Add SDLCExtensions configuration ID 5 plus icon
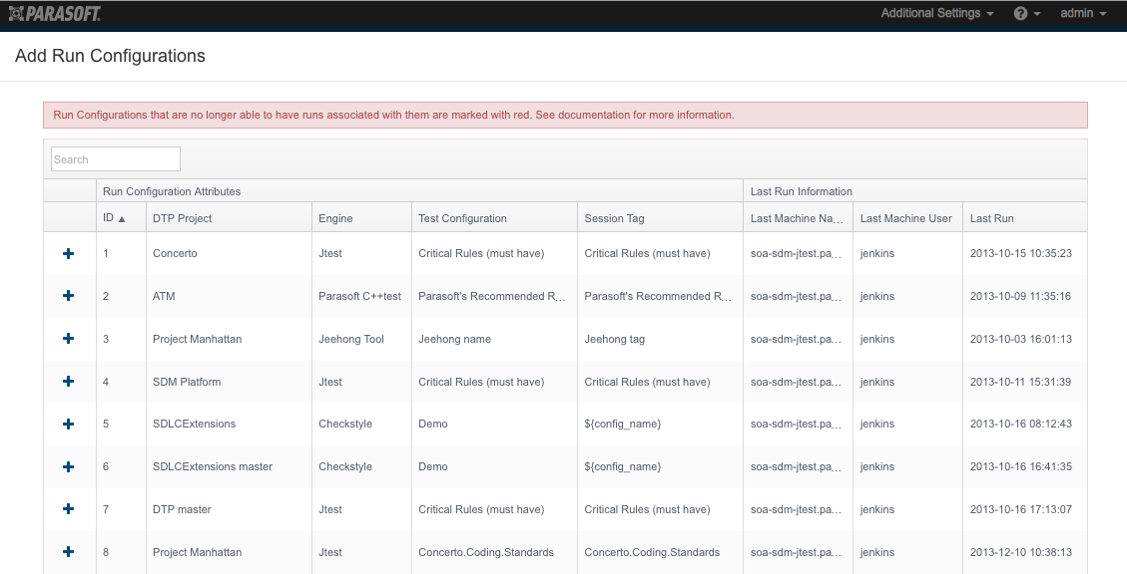The image size is (1127, 574). 68,425
